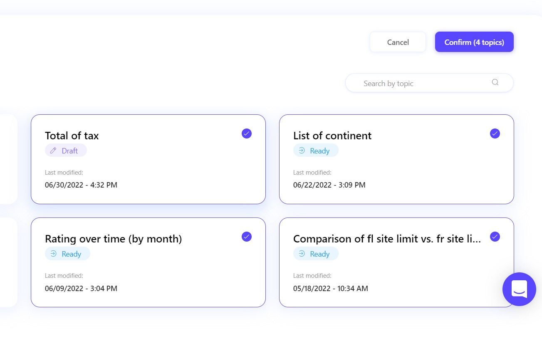This screenshot has height=341, width=542.
Task: Deselect the Total of tax checkmark
Action: (247, 133)
